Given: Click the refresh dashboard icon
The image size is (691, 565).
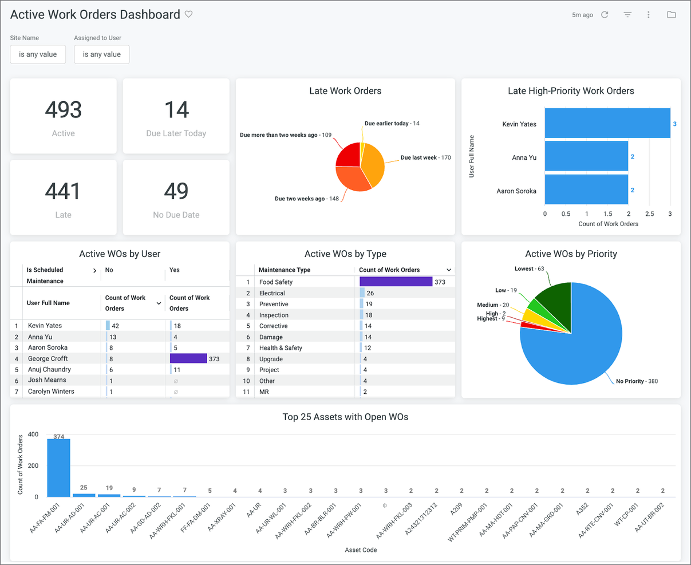Looking at the screenshot, I should click(x=605, y=15).
